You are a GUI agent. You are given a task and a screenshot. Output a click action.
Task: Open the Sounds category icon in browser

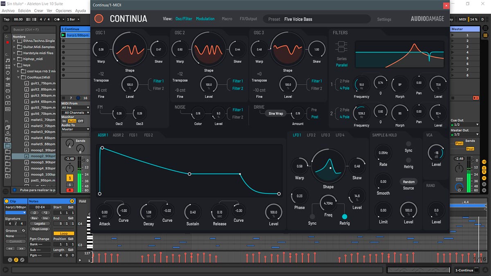click(x=7, y=61)
